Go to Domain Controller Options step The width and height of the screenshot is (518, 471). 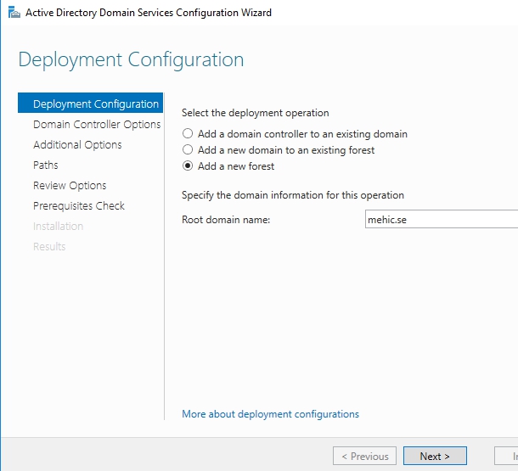click(x=96, y=125)
